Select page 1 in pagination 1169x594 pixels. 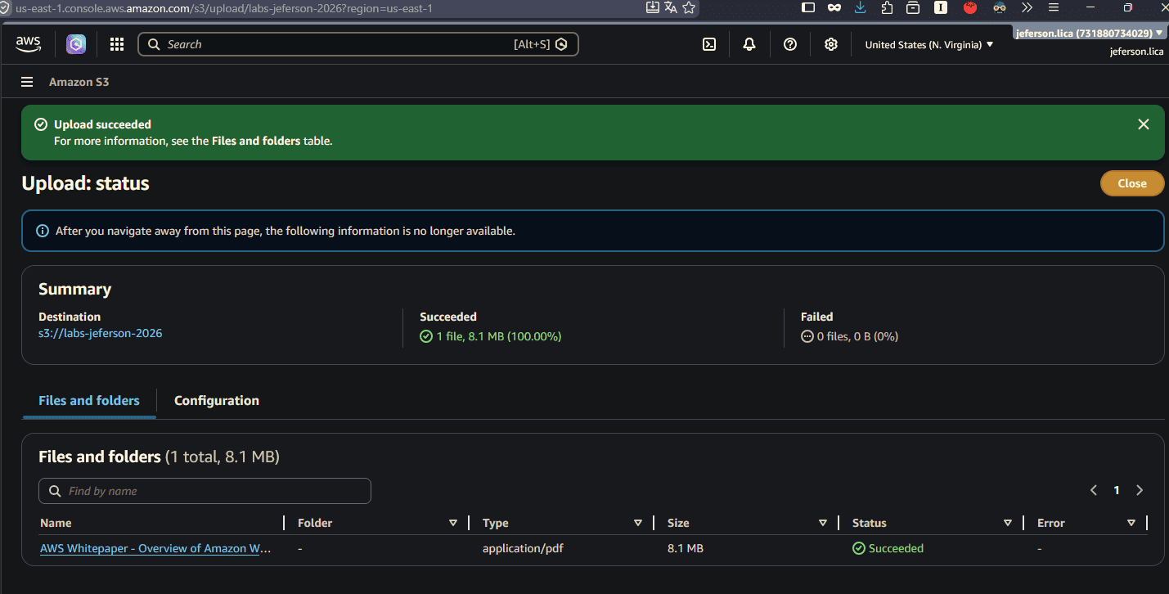click(x=1117, y=490)
